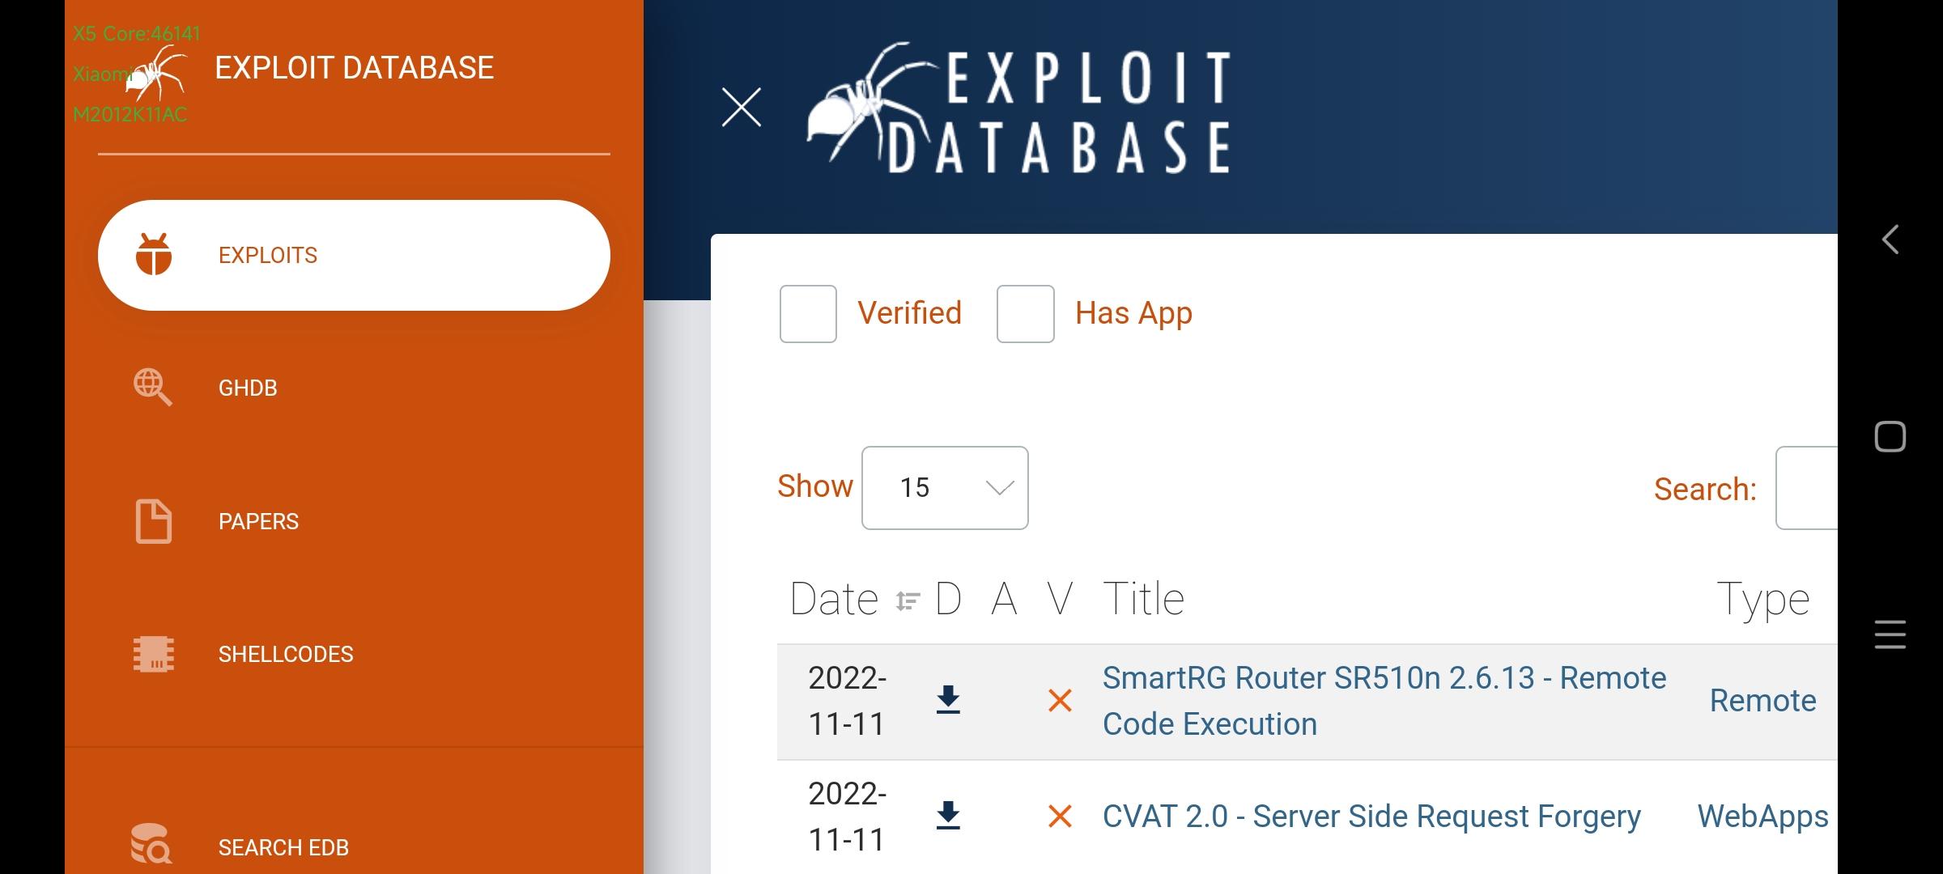Click the spider logo in sidebar header
The width and height of the screenshot is (1943, 874).
click(x=158, y=73)
